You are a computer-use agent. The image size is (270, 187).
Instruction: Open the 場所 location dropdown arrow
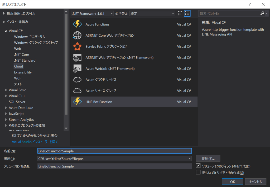pos(189,159)
